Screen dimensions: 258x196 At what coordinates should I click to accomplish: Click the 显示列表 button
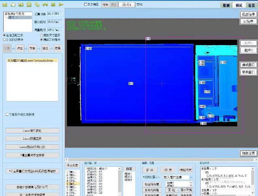pyautogui.click(x=72, y=165)
